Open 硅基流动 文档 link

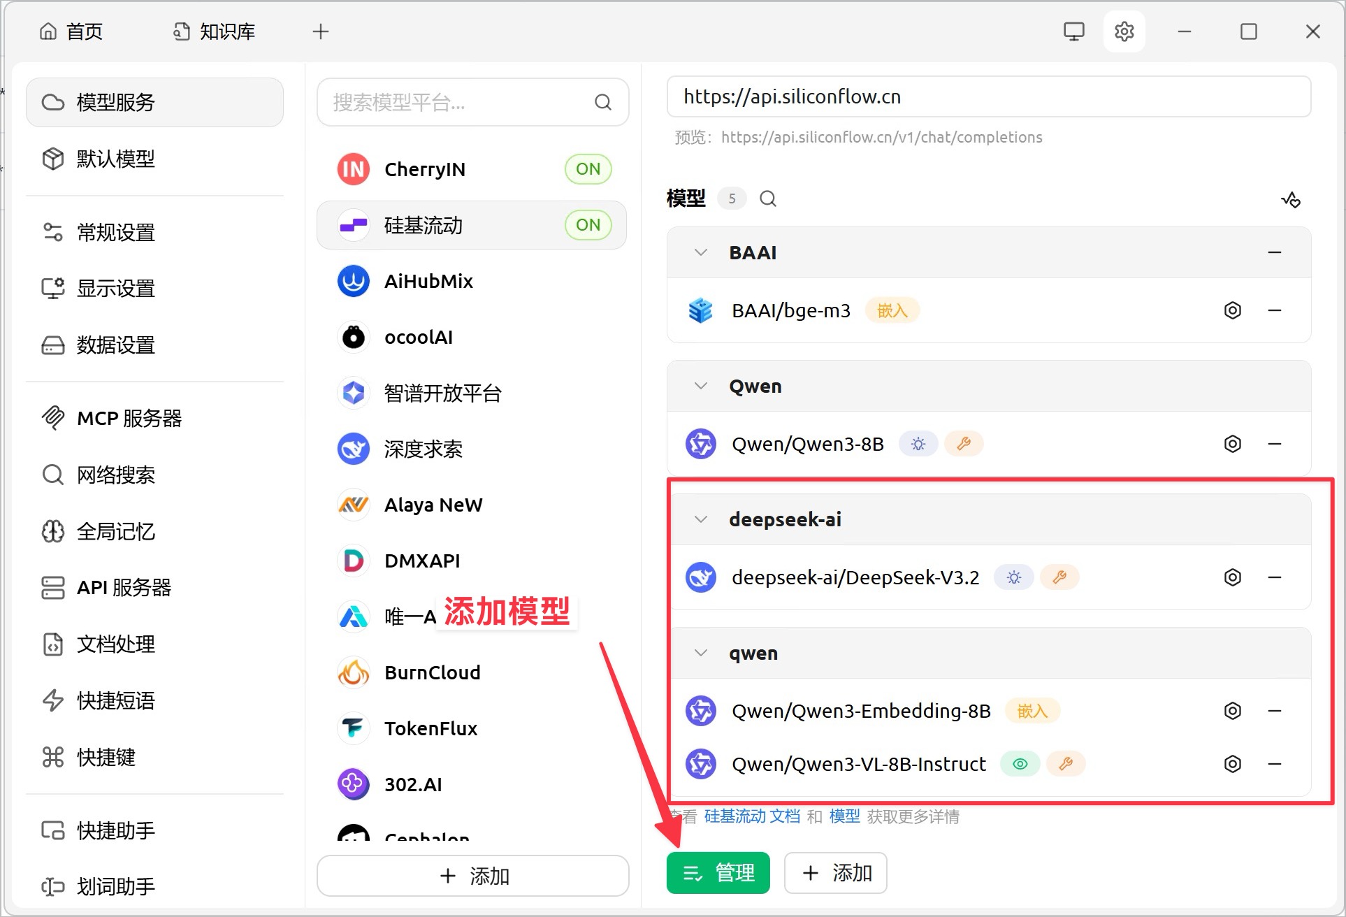point(751,816)
